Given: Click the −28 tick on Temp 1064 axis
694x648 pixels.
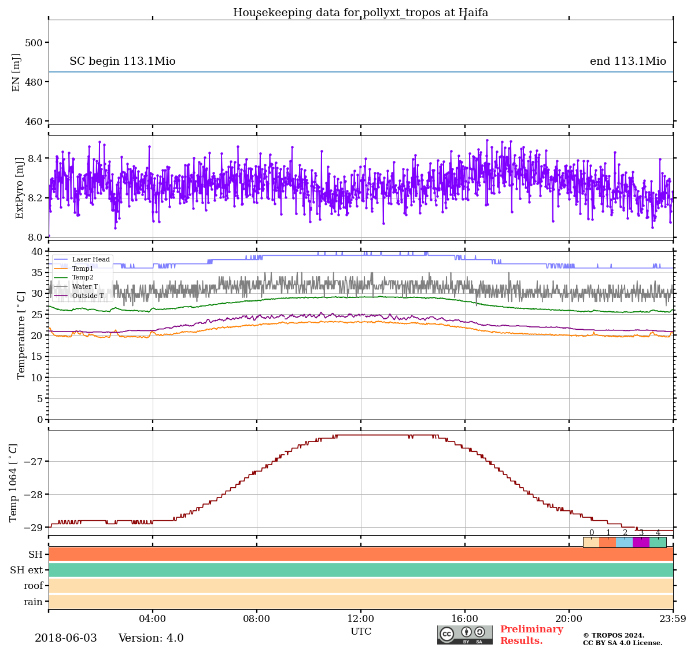Looking at the screenshot, I should pos(34,495).
